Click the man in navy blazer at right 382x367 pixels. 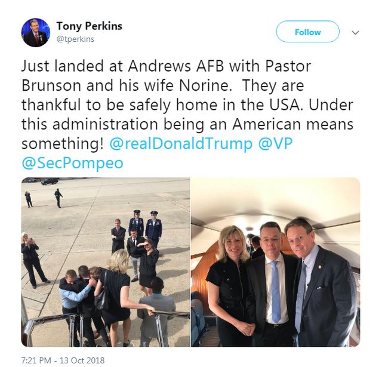pyautogui.click(x=322, y=282)
